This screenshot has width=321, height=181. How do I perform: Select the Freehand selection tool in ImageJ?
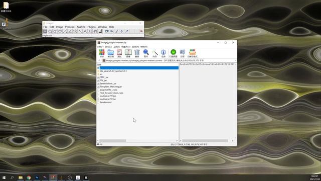point(60,31)
